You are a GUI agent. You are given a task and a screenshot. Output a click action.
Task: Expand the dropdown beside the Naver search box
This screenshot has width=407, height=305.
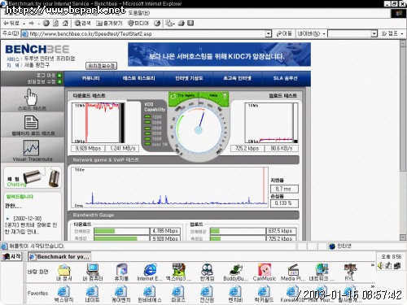(374, 33)
